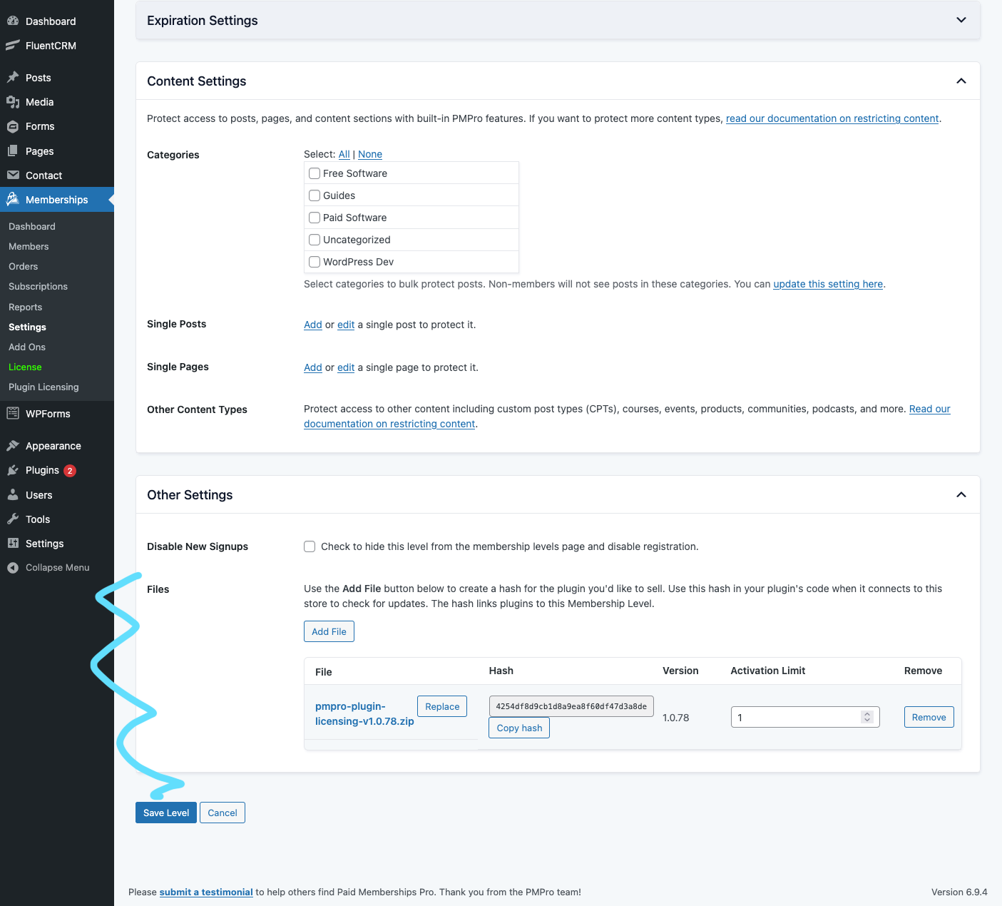Screen dimensions: 1002x906
Task: Click the Collapse Menu arrow icon
Action: pyautogui.click(x=13, y=568)
